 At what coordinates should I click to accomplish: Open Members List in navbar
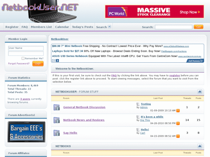(x=41, y=27)
